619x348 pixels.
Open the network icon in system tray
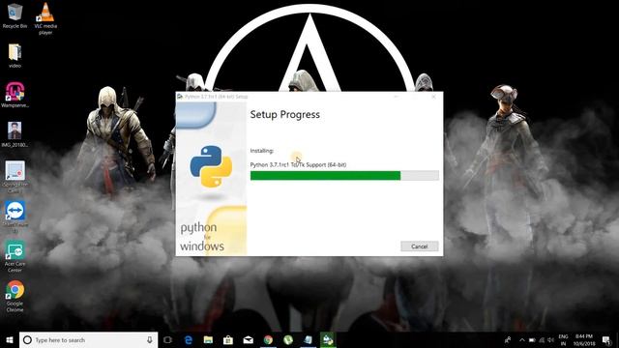(542, 339)
